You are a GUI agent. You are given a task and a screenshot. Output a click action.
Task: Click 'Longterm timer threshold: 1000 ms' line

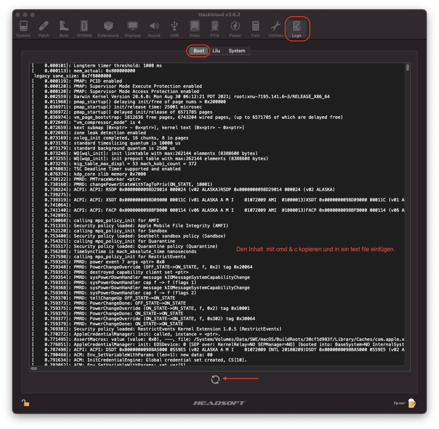(97, 66)
